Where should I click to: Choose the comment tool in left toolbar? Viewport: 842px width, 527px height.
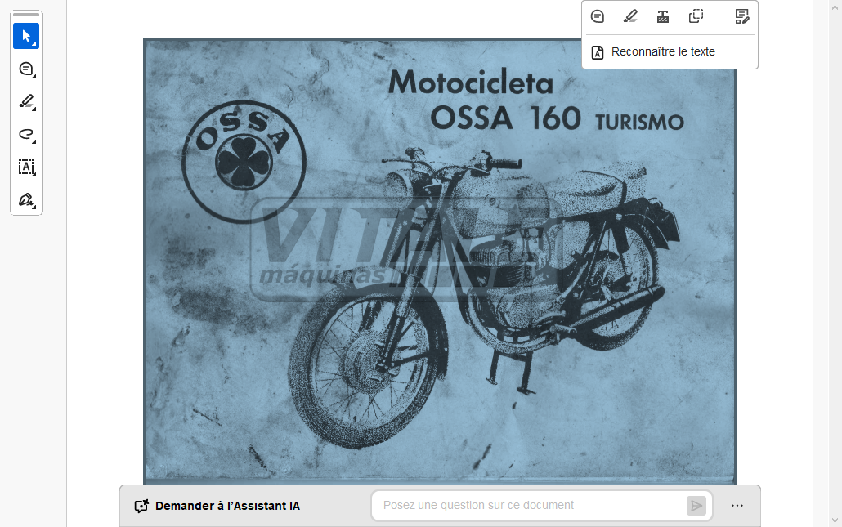click(26, 69)
